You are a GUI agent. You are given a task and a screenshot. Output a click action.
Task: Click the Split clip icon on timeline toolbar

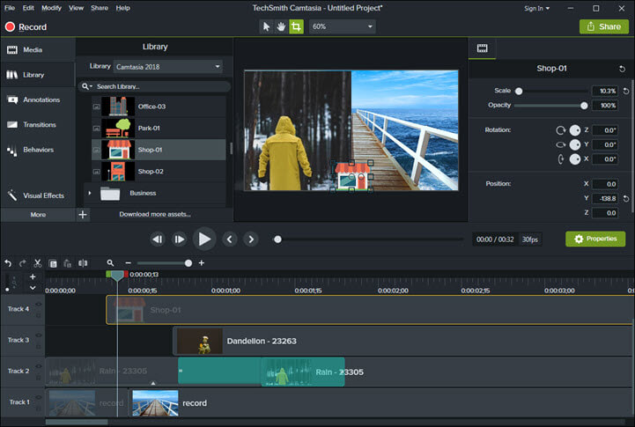83,262
